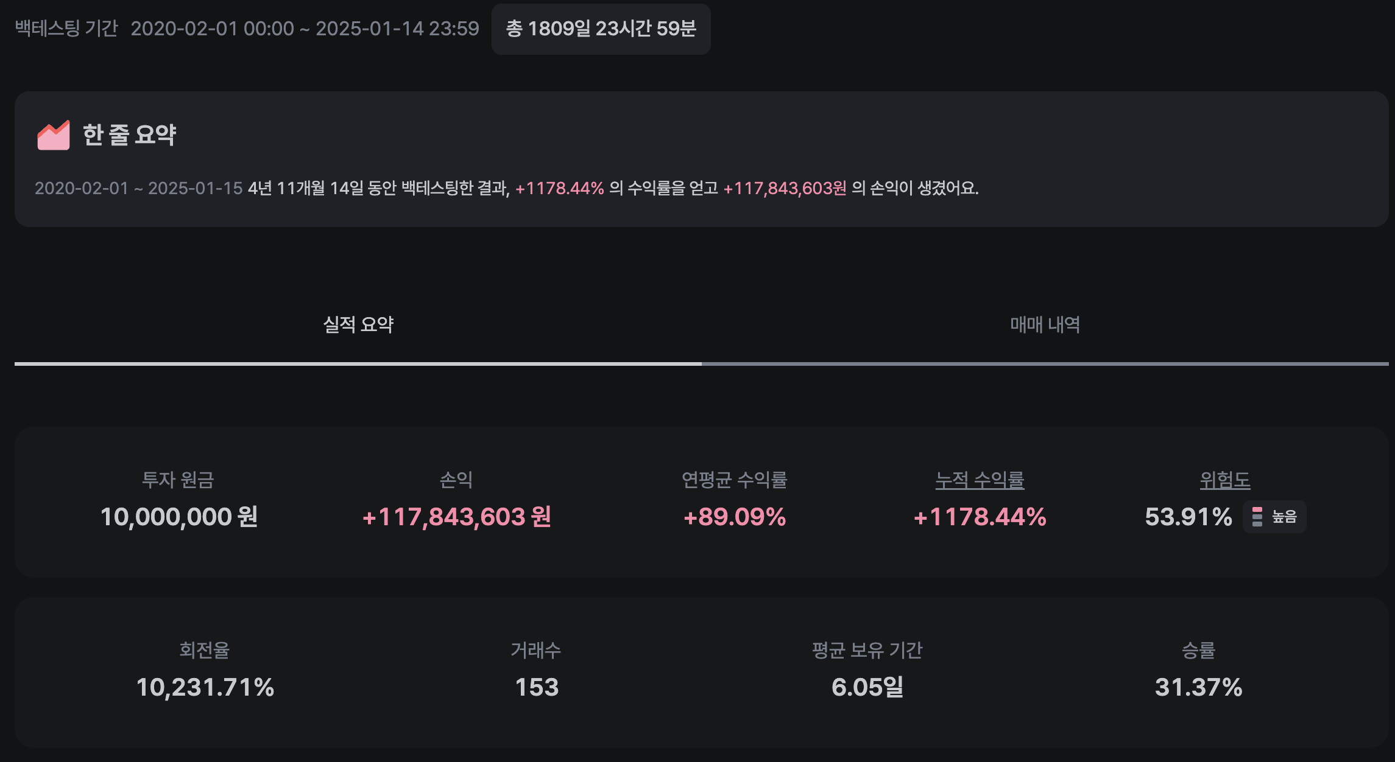
Task: Click the 한 줄 요약 heading text
Action: click(x=129, y=135)
